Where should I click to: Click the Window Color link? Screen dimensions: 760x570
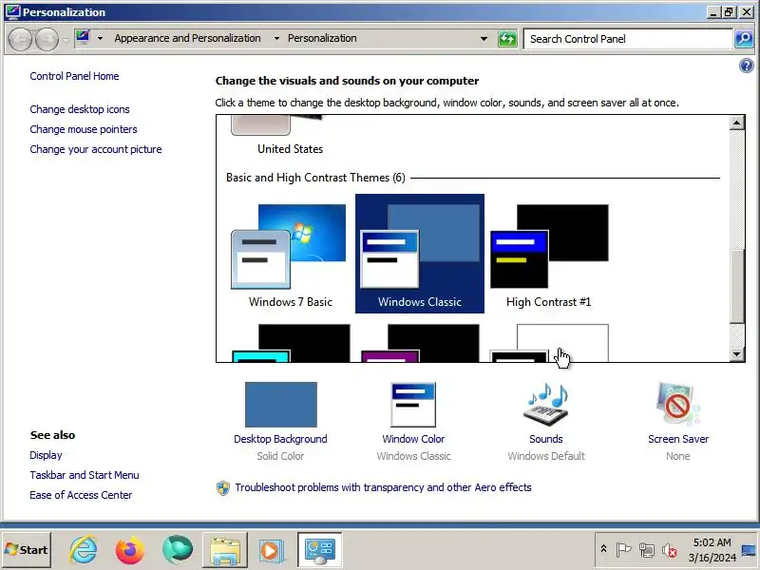pyautogui.click(x=413, y=439)
